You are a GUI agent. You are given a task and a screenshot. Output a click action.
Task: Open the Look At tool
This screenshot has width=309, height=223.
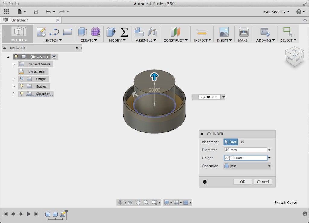tap(130, 202)
